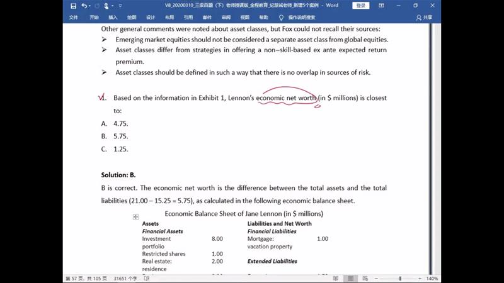Click the Undo arrow icon
The width and height of the screenshot is (504, 283).
(84, 6)
